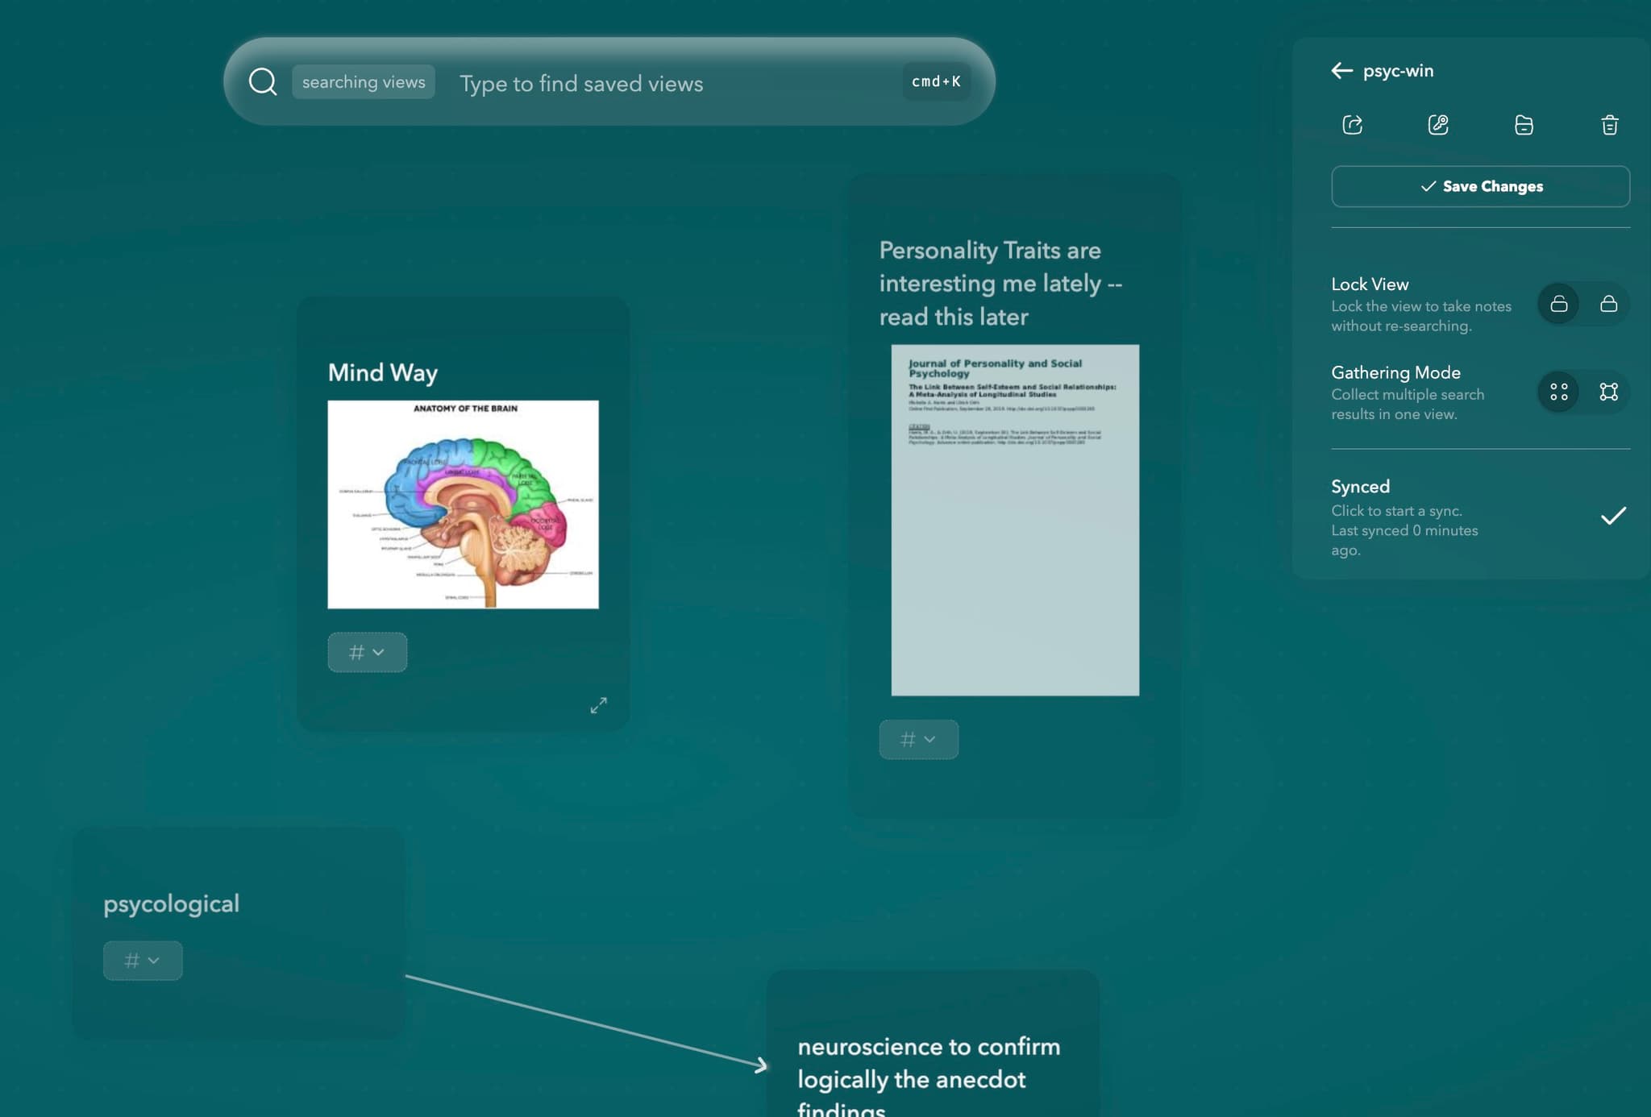
Task: Focus the 'Type to find saved views' field
Action: click(x=580, y=84)
